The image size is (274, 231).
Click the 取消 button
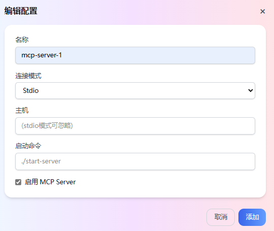click(x=221, y=217)
